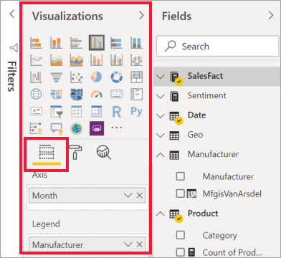Select the gauge visual

(x=97, y=94)
